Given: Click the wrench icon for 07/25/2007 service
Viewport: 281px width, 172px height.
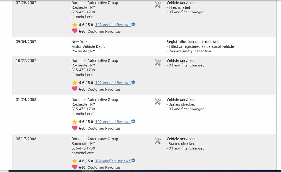Looking at the screenshot, I should click(x=158, y=5).
